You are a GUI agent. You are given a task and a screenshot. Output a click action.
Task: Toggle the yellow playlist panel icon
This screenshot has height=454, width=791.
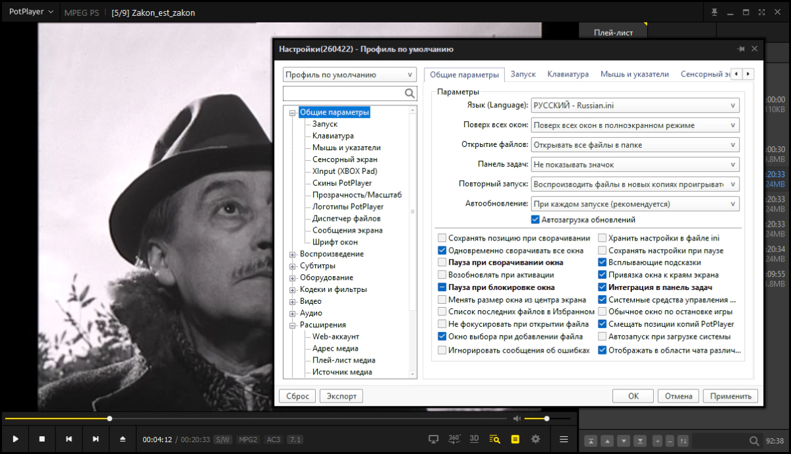[515, 439]
